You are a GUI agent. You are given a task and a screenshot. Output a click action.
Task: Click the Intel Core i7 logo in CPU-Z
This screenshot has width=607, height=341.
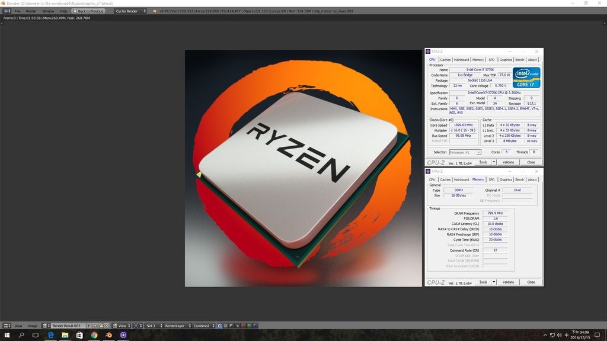tap(526, 78)
